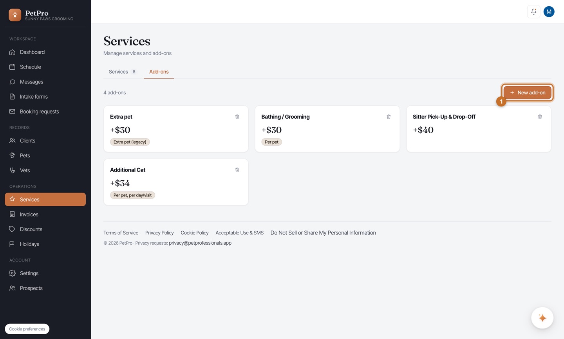Open Cookie preferences button
The width and height of the screenshot is (564, 339).
(27, 329)
